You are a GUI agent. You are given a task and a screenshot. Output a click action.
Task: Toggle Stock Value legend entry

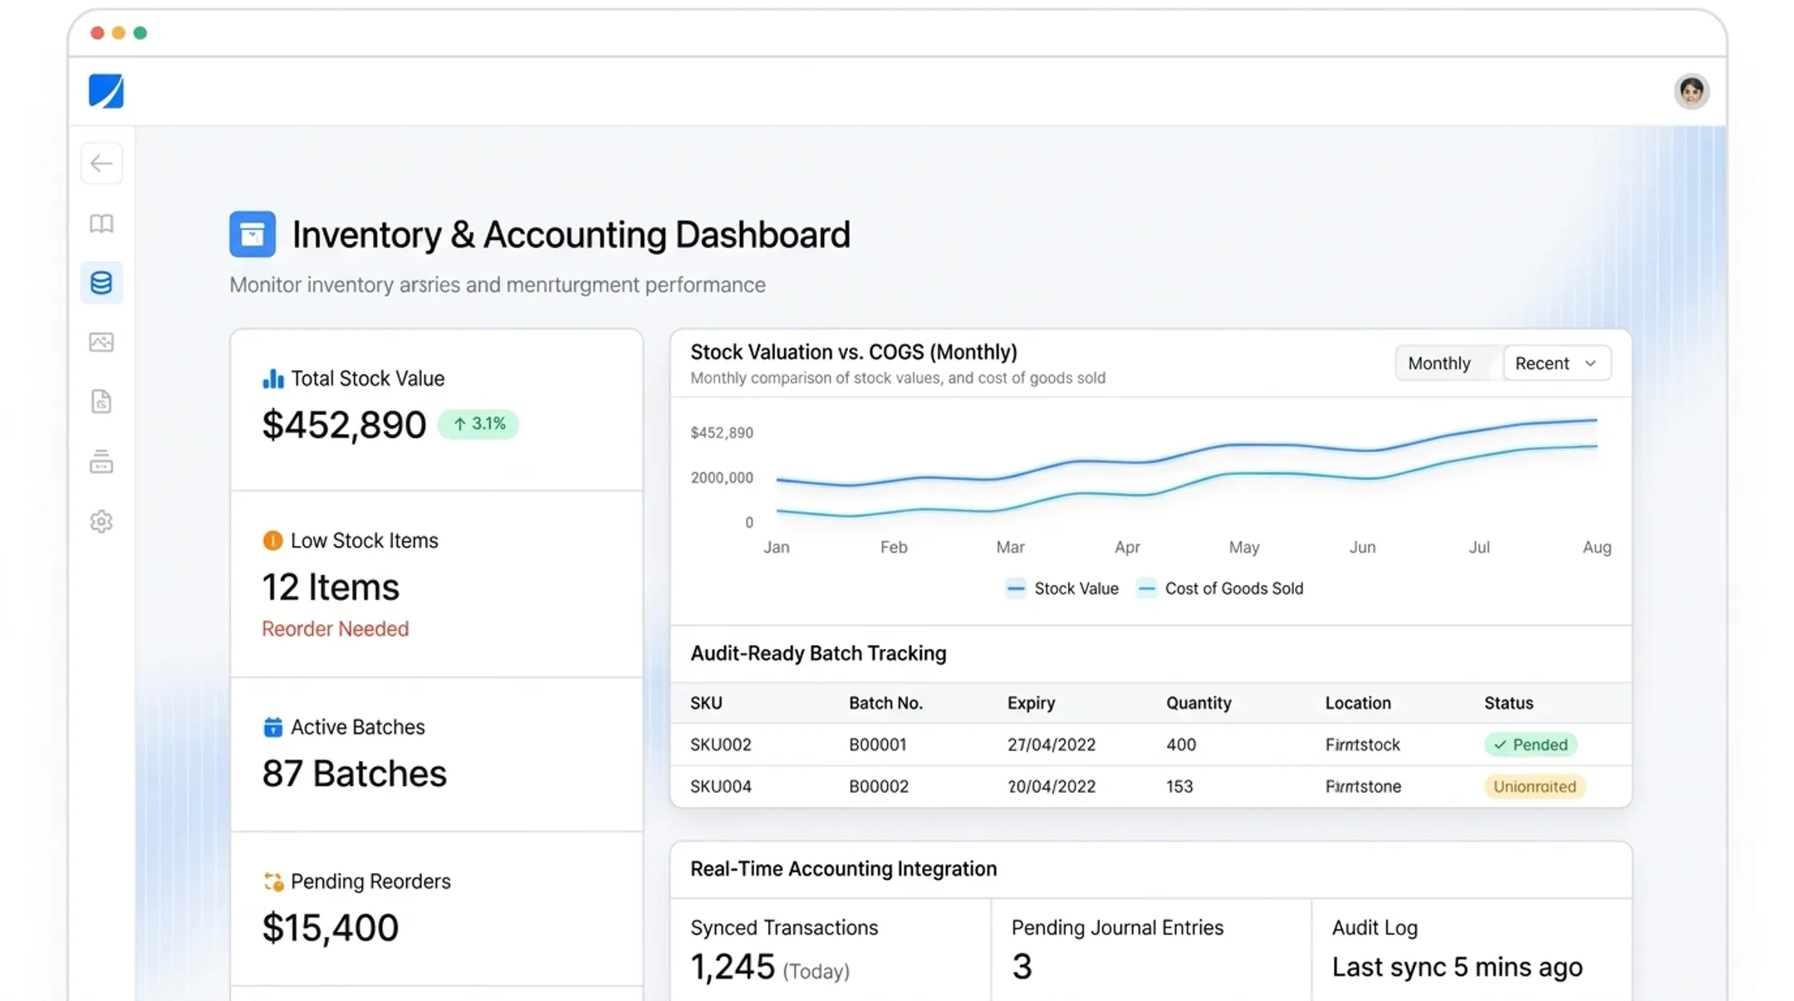pos(1062,588)
